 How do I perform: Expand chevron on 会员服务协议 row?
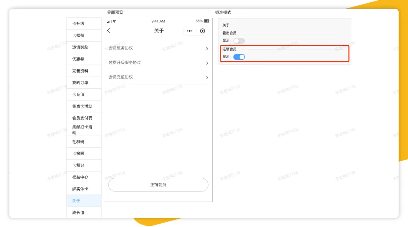pos(207,49)
